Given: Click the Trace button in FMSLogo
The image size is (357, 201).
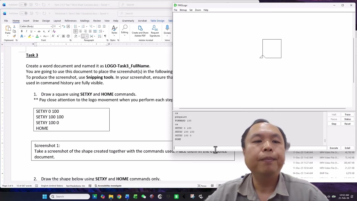Looking at the screenshot, I should (x=348, y=114).
